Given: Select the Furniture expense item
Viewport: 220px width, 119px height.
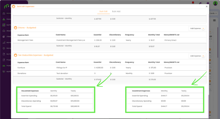Looking at the screenshot, I should click(21, 68).
